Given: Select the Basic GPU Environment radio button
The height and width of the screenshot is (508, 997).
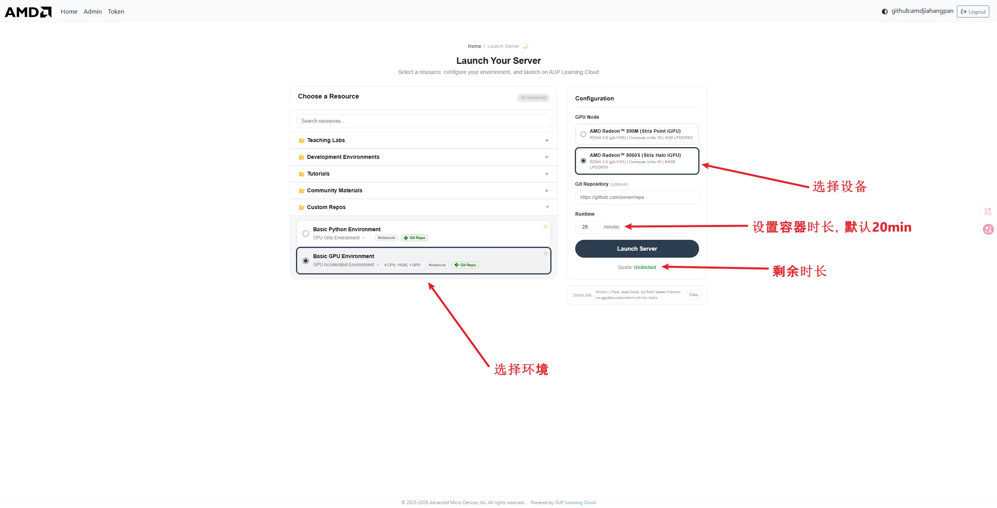Looking at the screenshot, I should point(306,261).
